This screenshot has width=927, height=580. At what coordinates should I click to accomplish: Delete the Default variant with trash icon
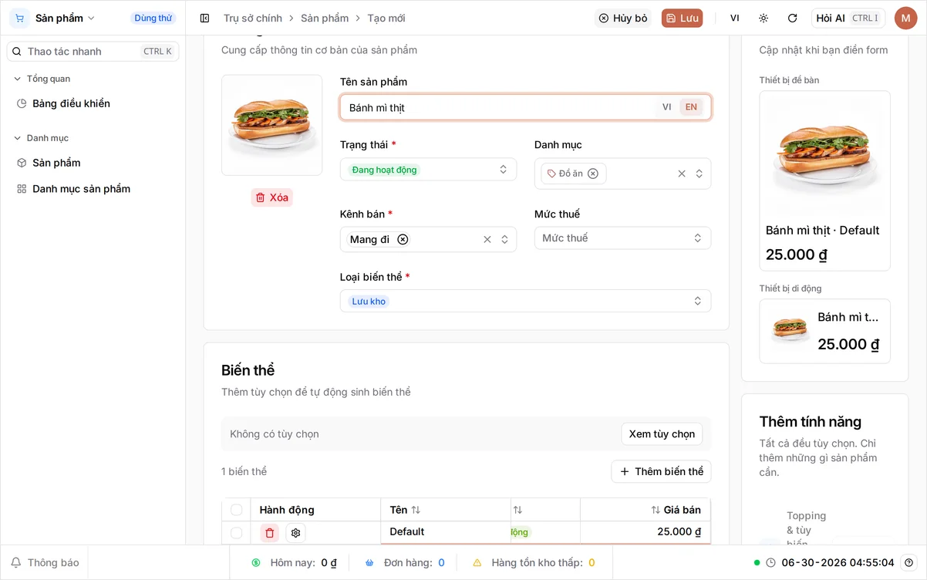click(269, 533)
